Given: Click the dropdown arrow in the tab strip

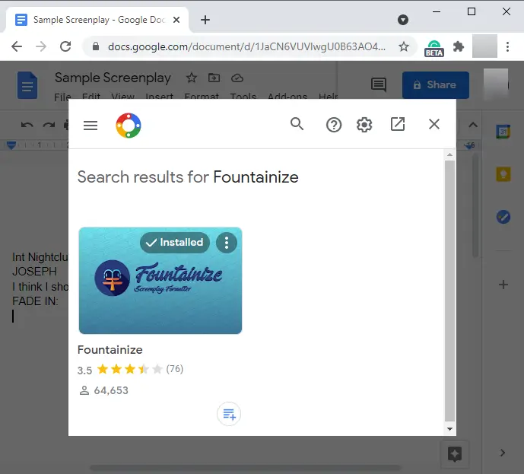Looking at the screenshot, I should tap(403, 20).
